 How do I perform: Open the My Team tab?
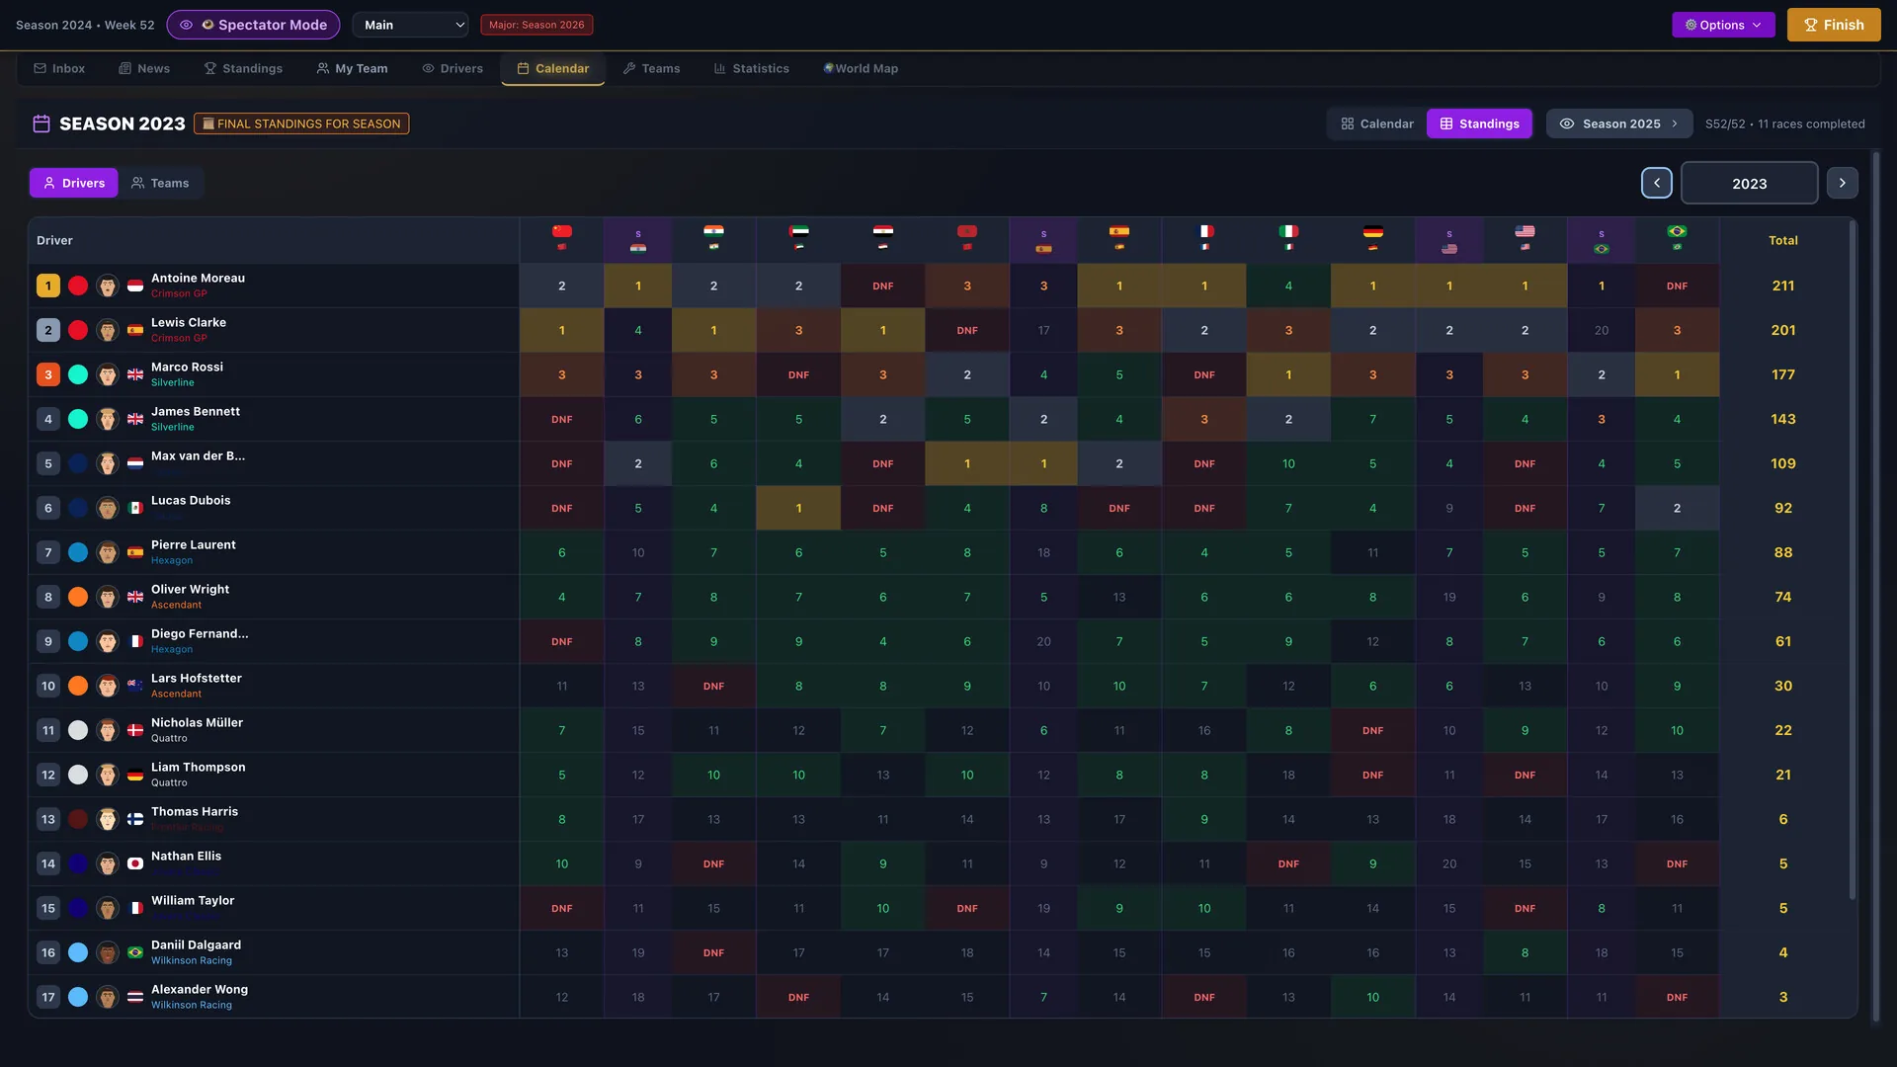tap(352, 68)
